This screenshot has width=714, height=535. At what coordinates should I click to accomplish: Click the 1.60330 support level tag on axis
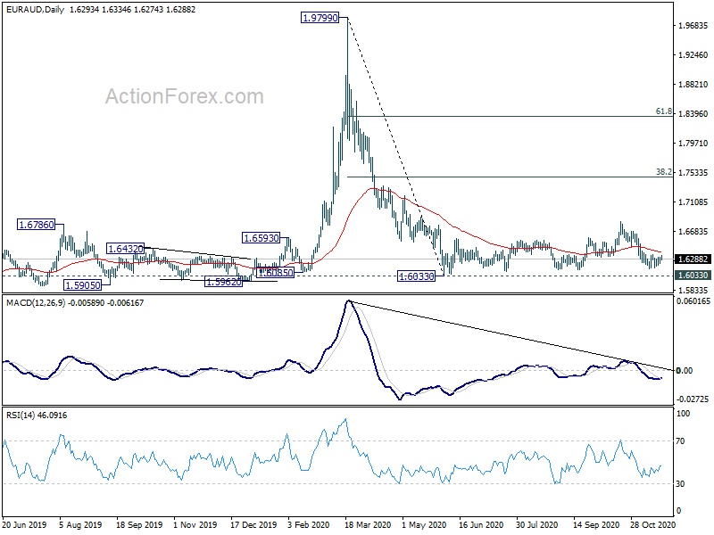point(693,276)
